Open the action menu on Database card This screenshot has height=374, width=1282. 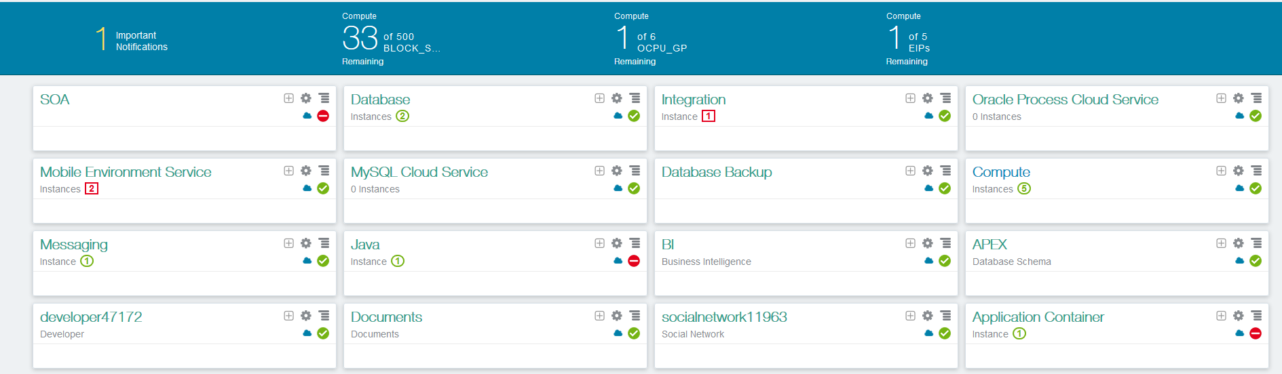(635, 98)
